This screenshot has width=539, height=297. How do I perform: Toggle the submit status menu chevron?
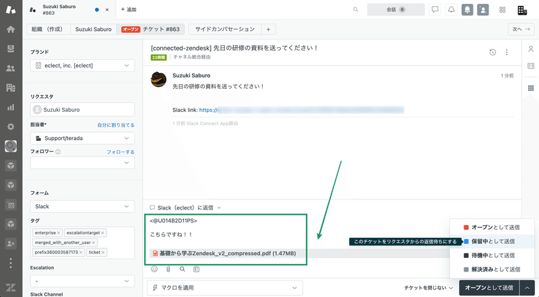click(x=527, y=288)
